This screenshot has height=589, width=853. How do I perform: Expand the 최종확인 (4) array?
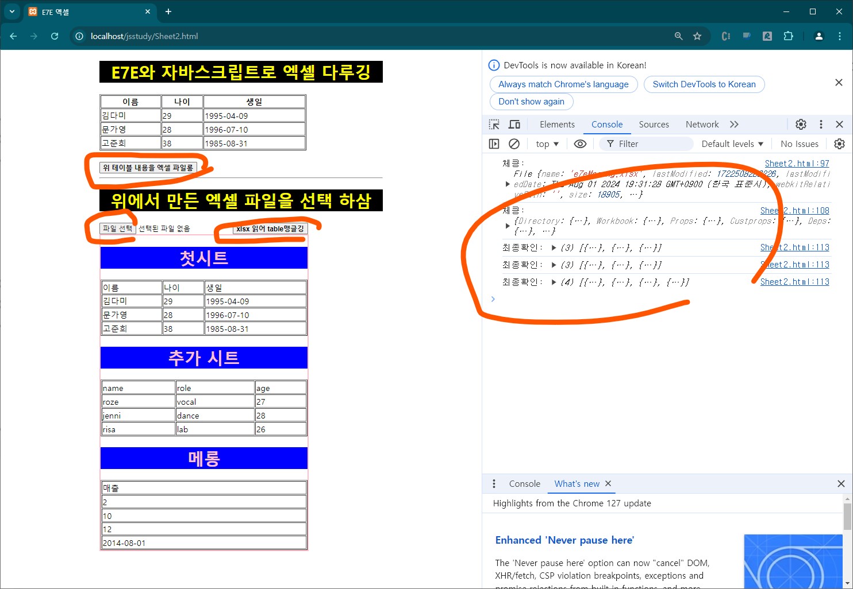(x=554, y=282)
